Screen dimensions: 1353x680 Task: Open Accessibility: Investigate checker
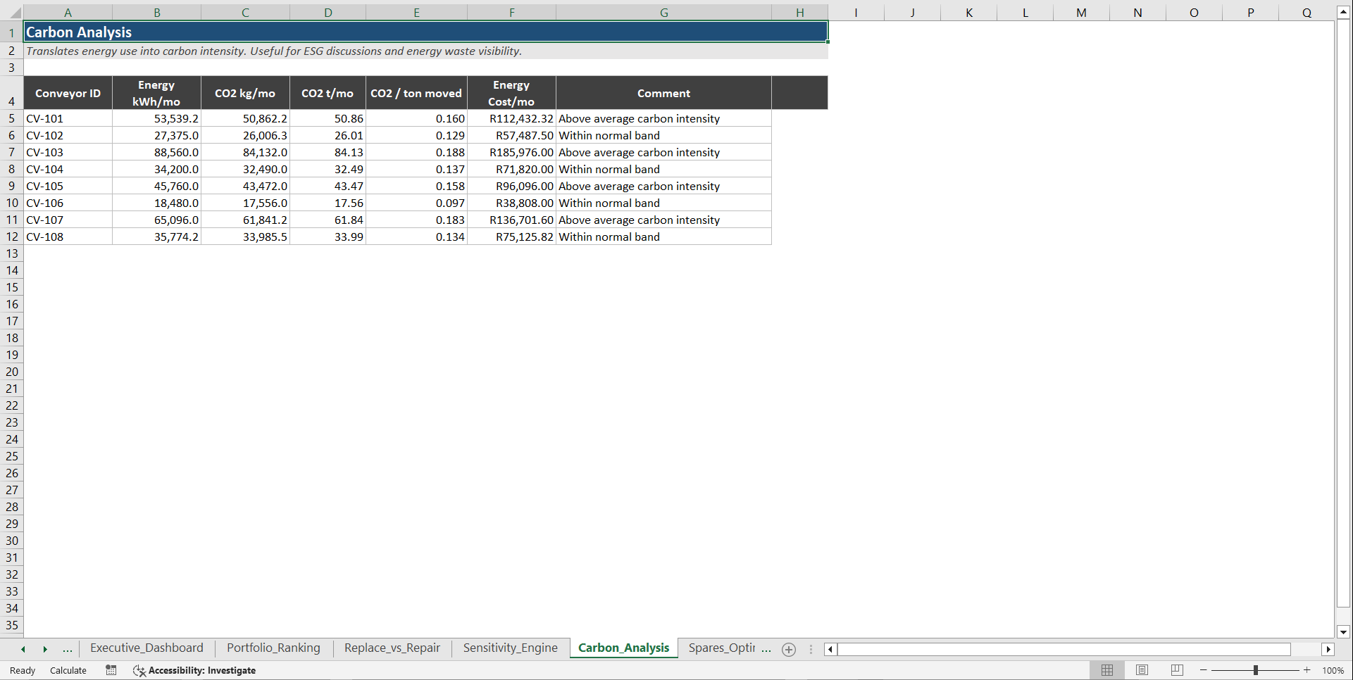pos(194,670)
